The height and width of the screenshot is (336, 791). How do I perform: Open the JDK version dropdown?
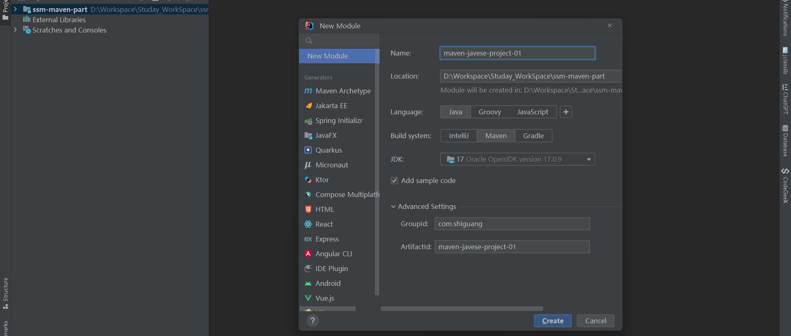(x=517, y=159)
